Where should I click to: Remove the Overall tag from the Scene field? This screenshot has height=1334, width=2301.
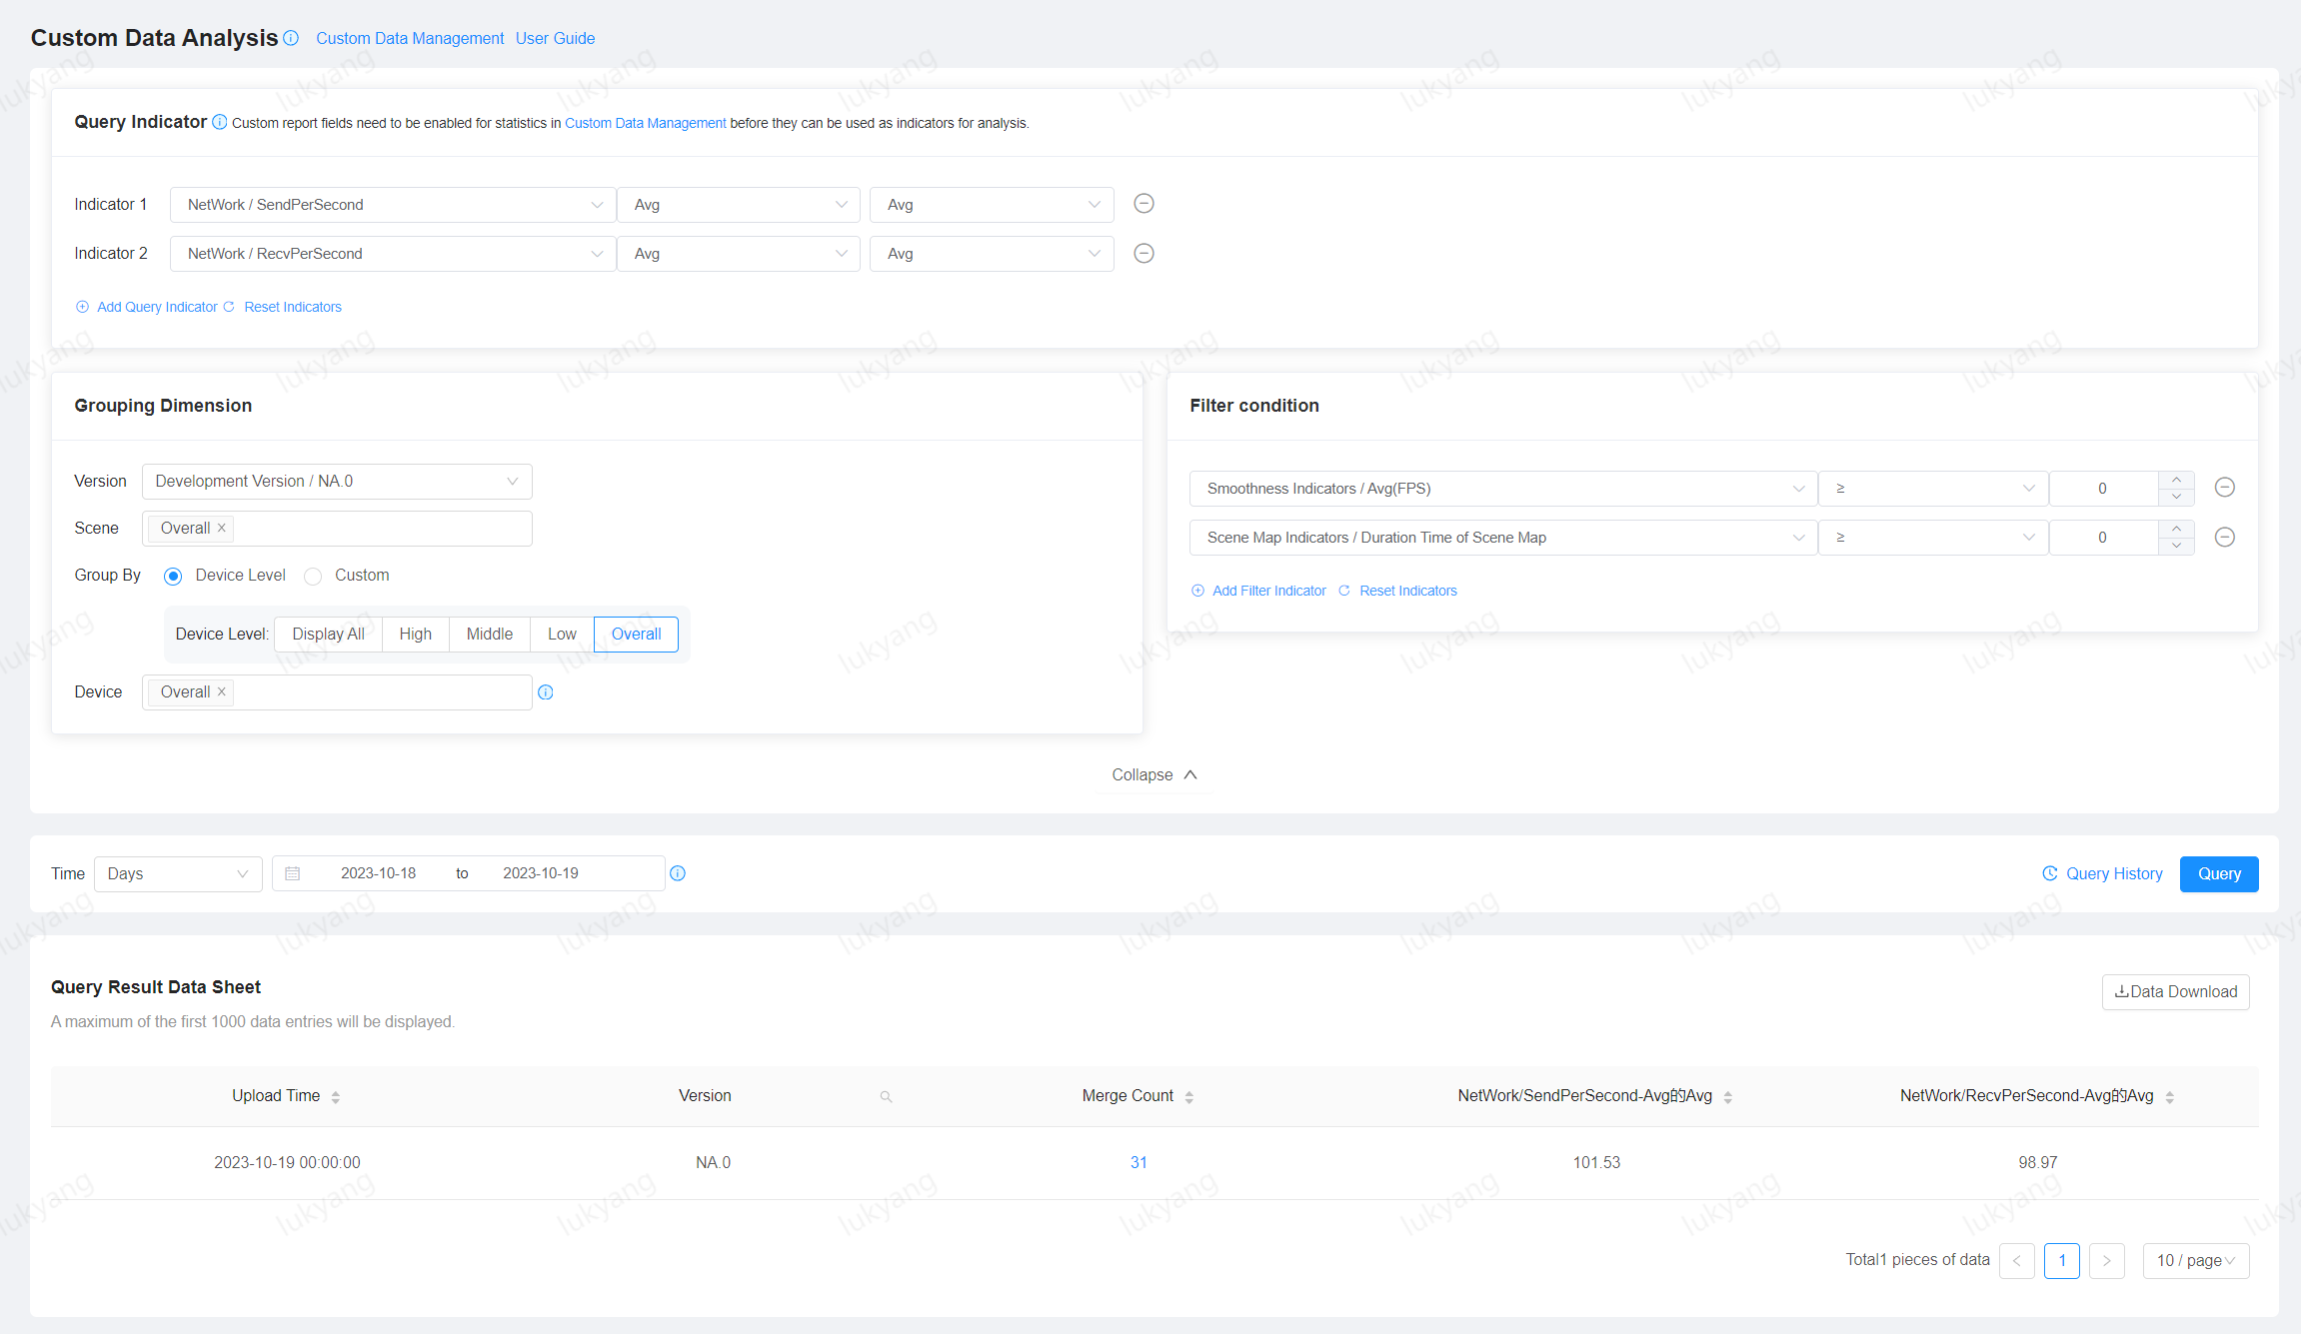(x=221, y=528)
